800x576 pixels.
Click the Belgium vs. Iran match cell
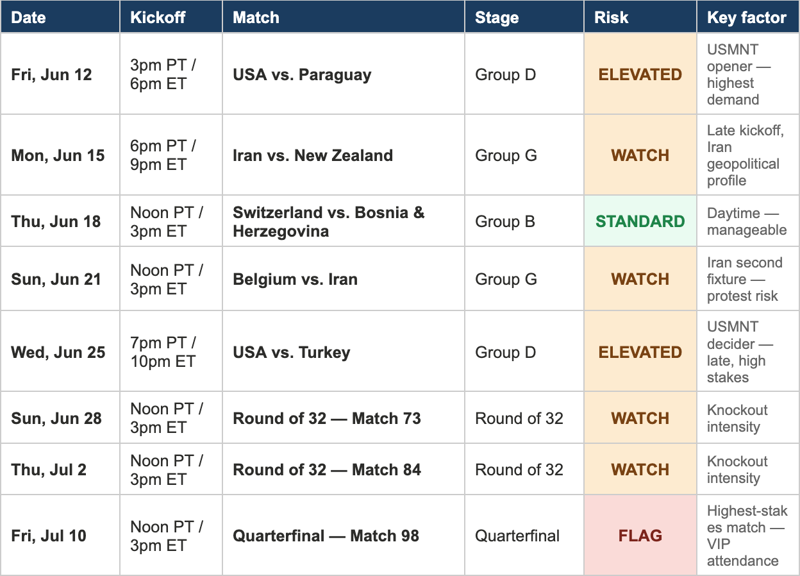(344, 279)
